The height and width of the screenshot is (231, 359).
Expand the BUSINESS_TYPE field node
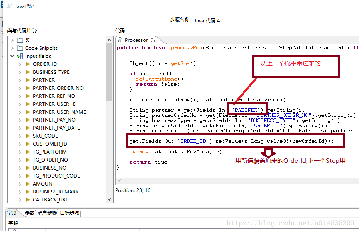click(20, 72)
